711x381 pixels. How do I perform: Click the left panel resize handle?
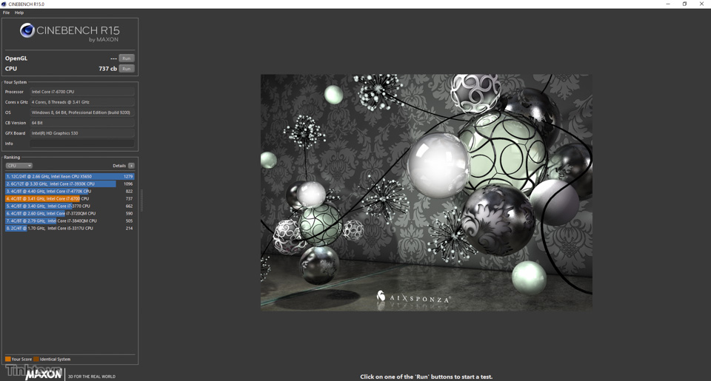point(142,200)
